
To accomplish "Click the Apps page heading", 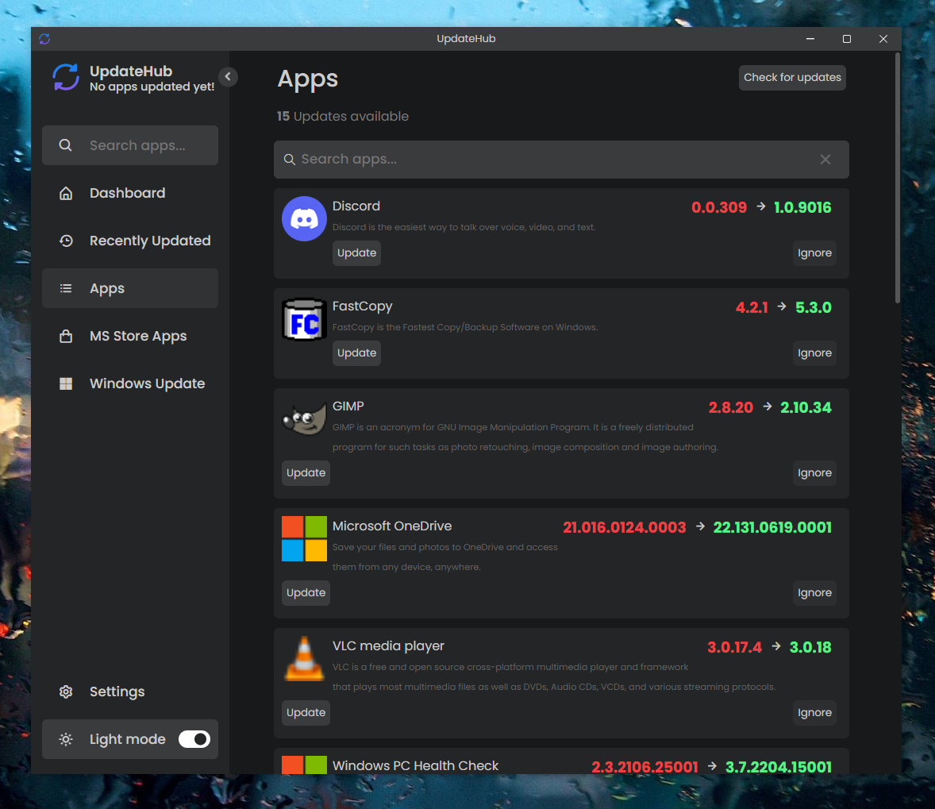I will [x=308, y=79].
